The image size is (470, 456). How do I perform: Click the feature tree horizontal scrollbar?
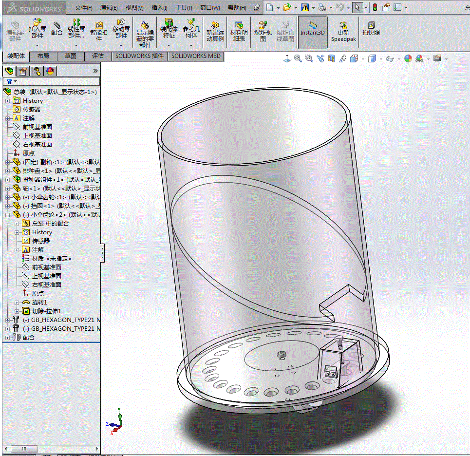pyautogui.click(x=51, y=449)
